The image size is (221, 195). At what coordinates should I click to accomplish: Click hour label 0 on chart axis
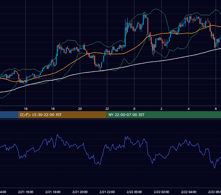[x=134, y=109]
